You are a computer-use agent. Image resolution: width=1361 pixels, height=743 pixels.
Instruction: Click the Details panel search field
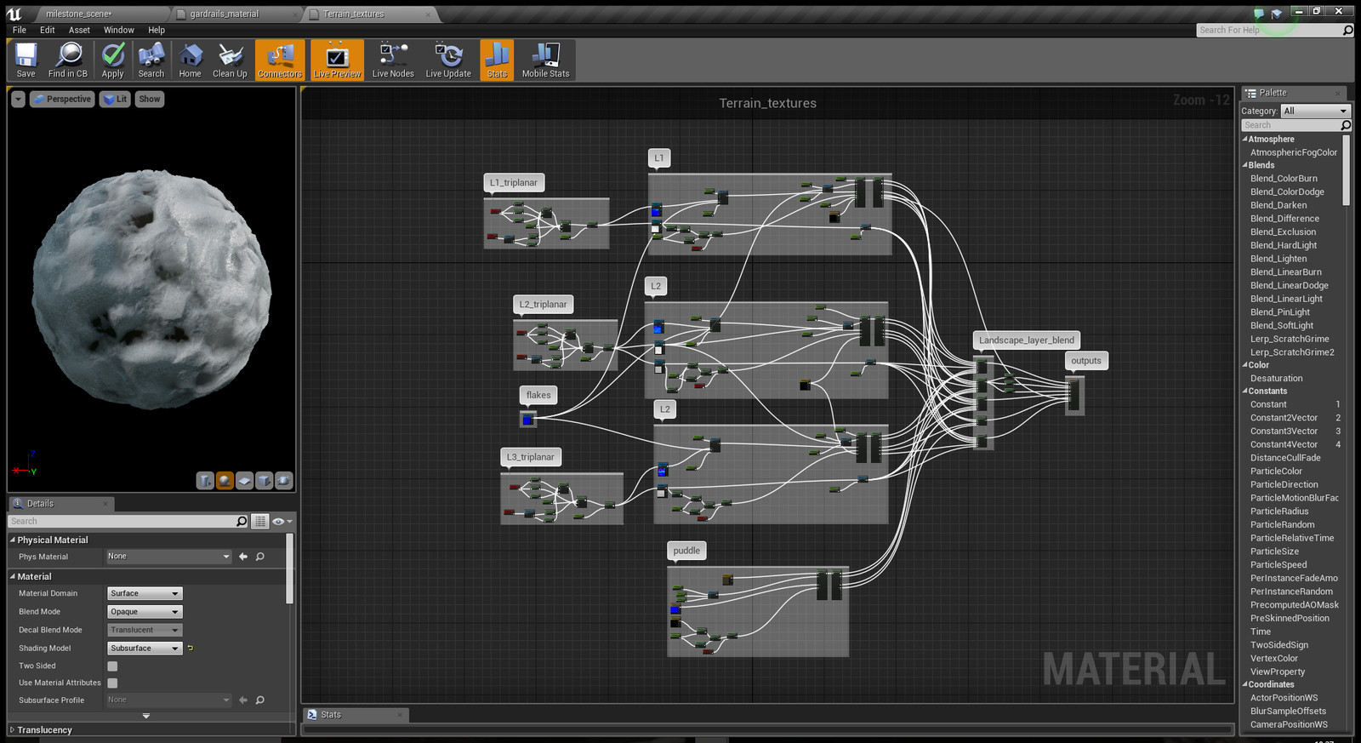tap(122, 521)
